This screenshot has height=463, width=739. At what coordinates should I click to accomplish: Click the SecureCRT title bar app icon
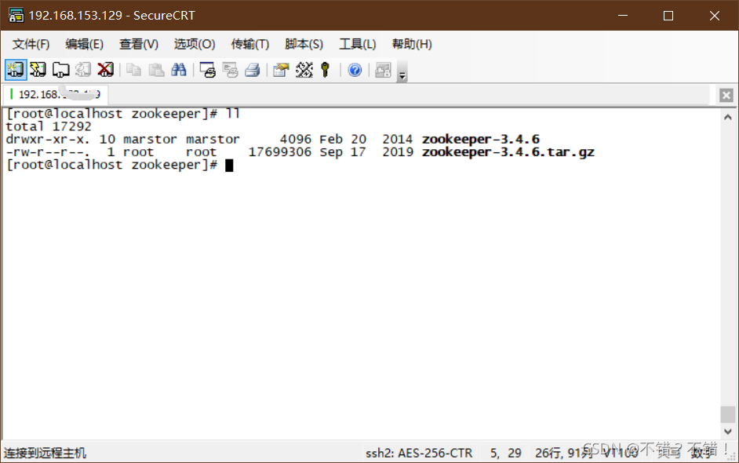pos(16,15)
